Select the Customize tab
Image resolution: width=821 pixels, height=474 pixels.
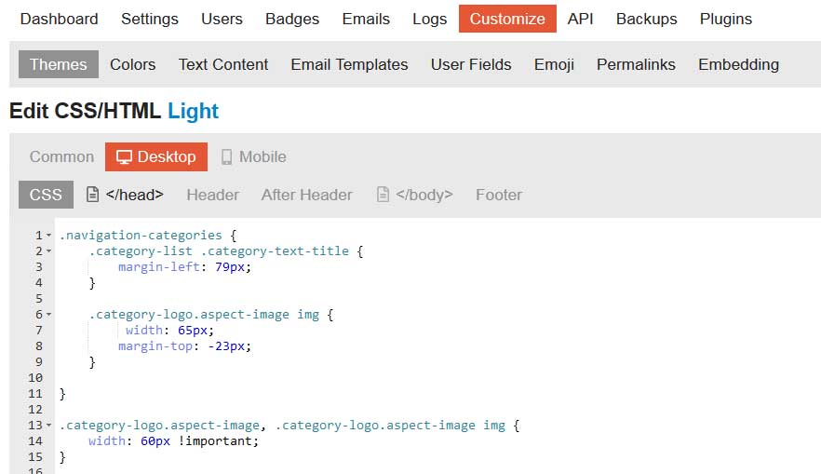507,19
